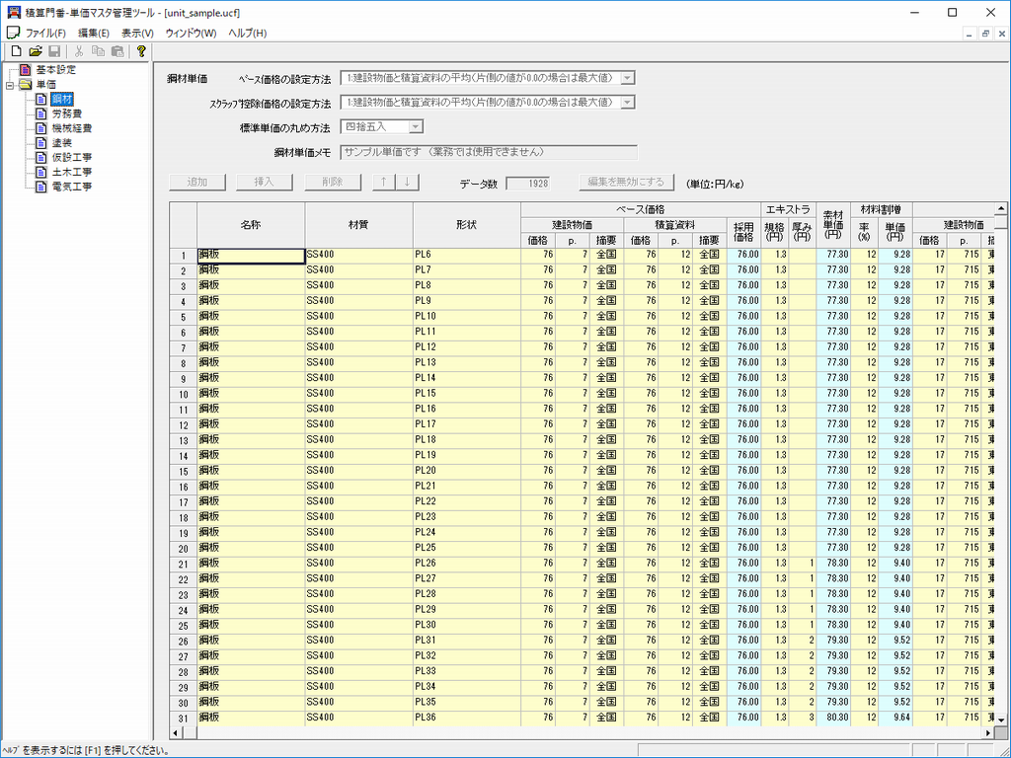1011x758 pixels.
Task: Open the 表示(V) menu
Action: click(137, 33)
